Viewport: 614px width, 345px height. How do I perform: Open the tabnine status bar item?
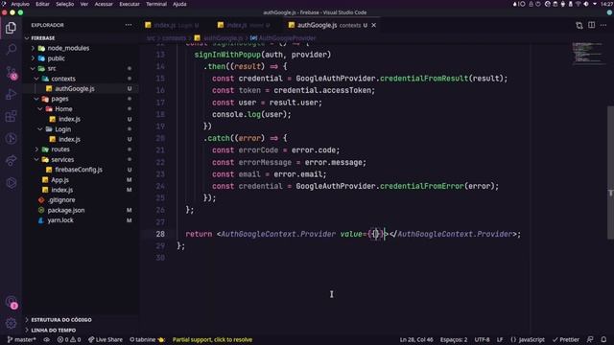point(147,339)
